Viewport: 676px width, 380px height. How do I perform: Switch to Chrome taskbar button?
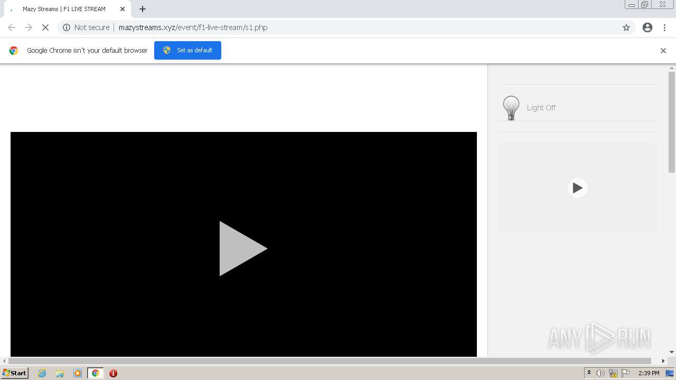point(95,373)
